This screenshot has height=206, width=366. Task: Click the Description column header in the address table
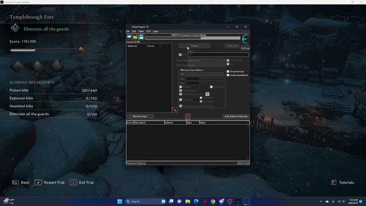(149, 122)
